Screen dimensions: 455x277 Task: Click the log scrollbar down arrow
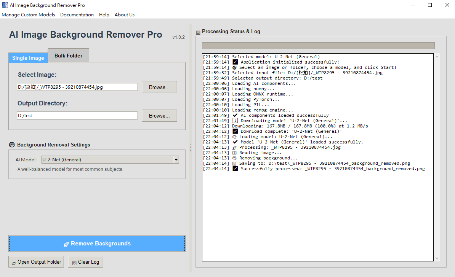[437, 258]
